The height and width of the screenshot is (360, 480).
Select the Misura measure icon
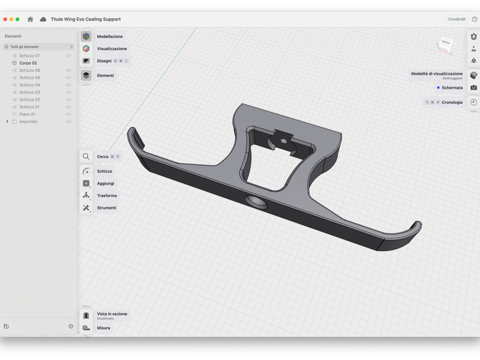(x=86, y=328)
